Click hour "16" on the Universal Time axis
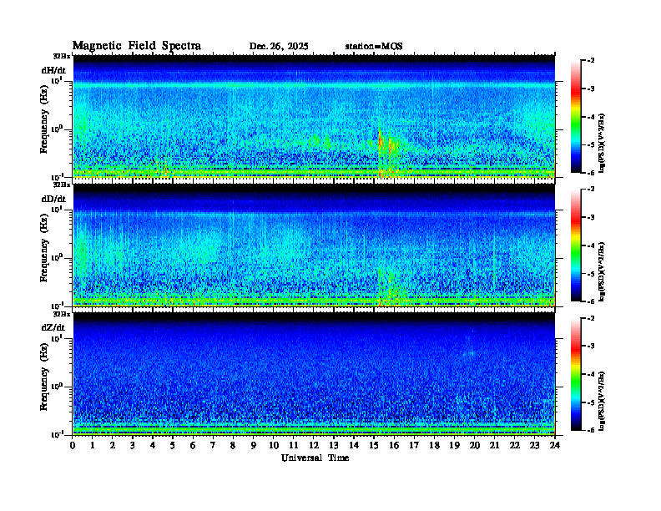The width and height of the screenshot is (661, 511). coord(394,446)
